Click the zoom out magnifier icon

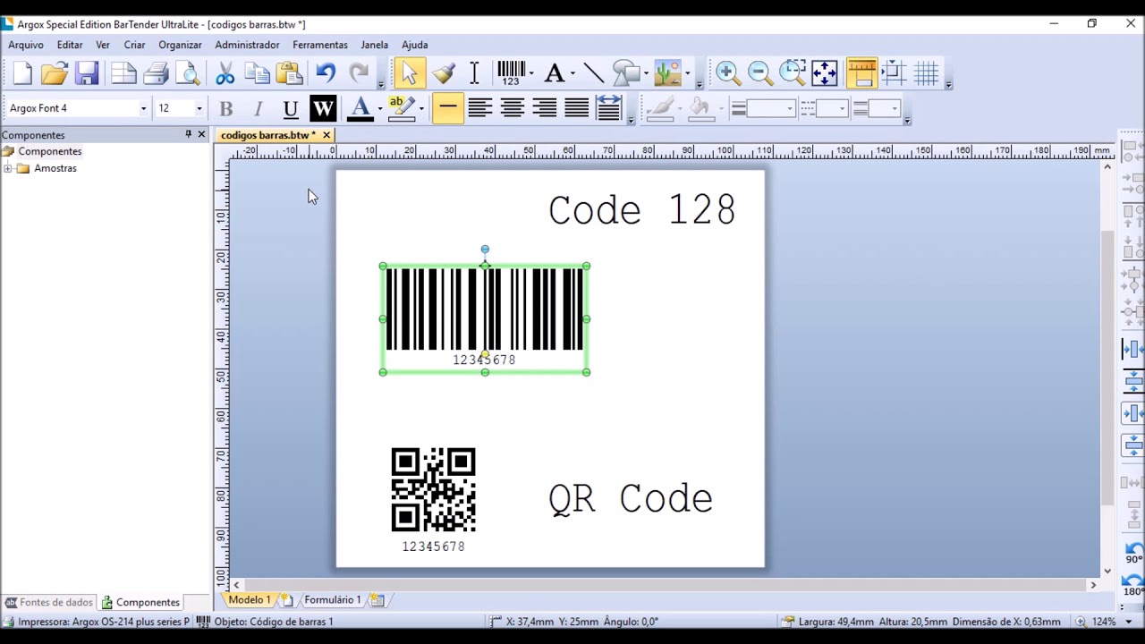tap(759, 73)
